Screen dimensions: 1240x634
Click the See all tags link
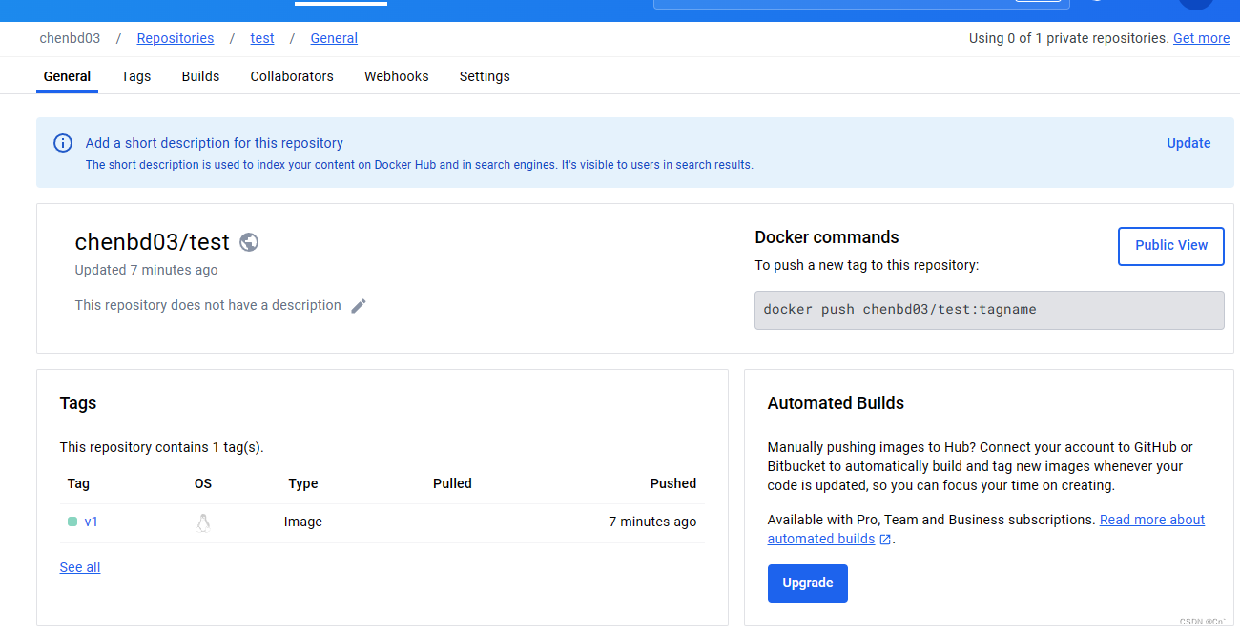point(80,567)
